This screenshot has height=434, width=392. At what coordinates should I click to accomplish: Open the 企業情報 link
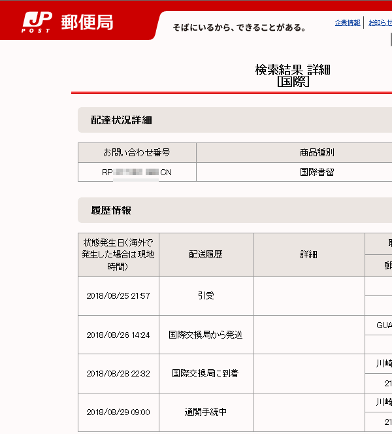coord(348,23)
